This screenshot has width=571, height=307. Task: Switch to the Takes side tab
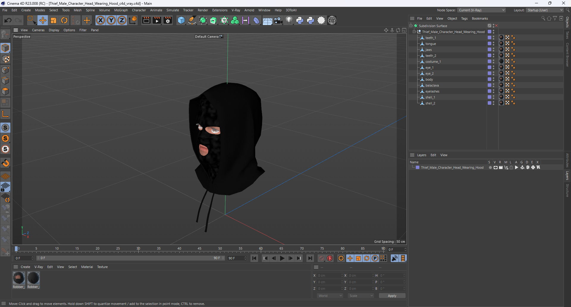(x=567, y=35)
